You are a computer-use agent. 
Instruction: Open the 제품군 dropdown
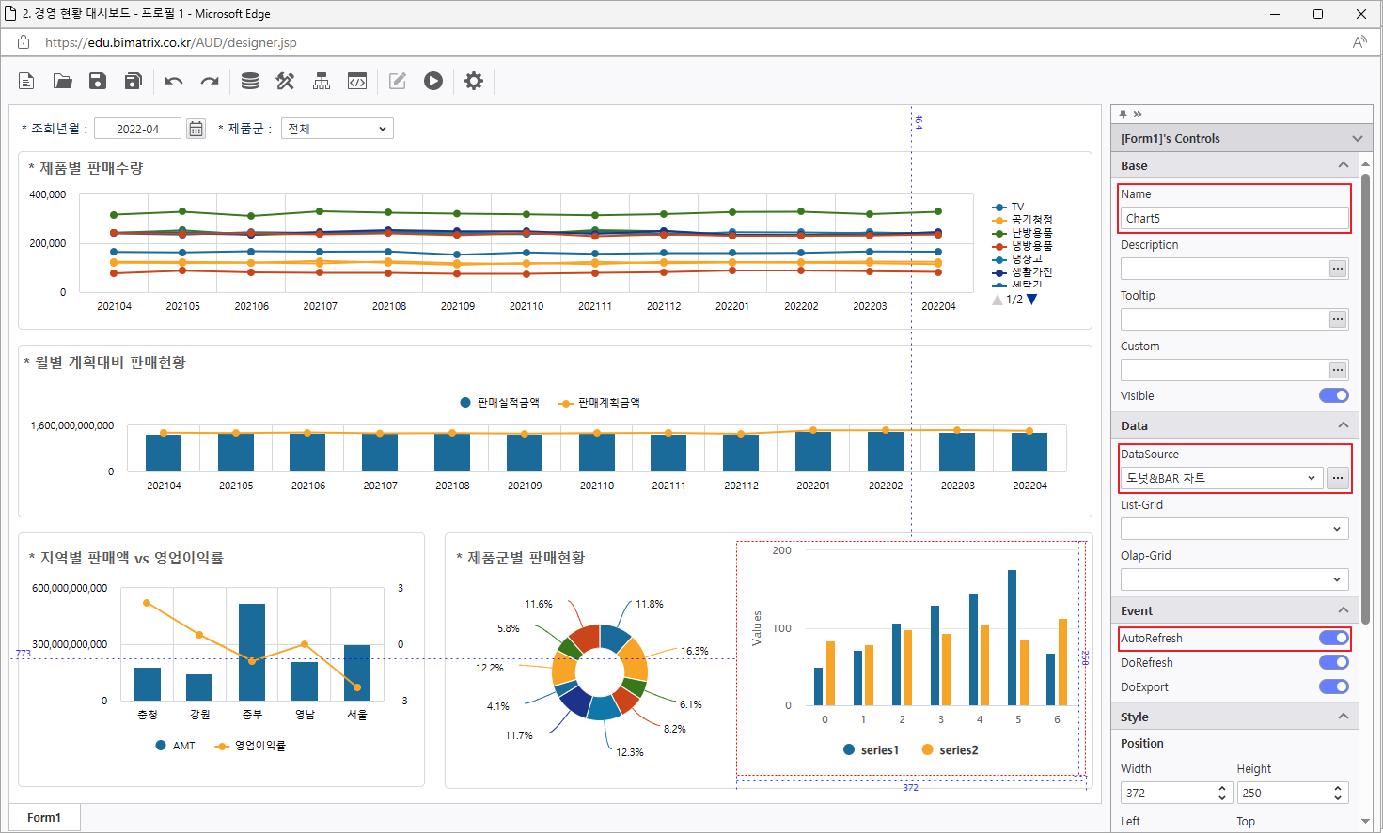pyautogui.click(x=337, y=129)
